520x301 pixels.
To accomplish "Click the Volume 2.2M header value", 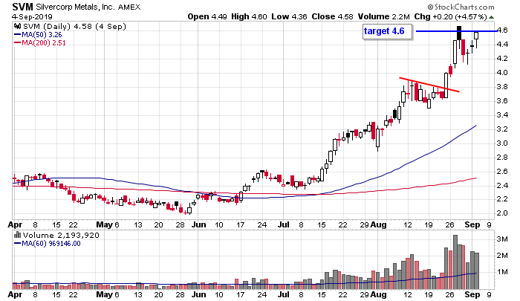I will pyautogui.click(x=383, y=16).
